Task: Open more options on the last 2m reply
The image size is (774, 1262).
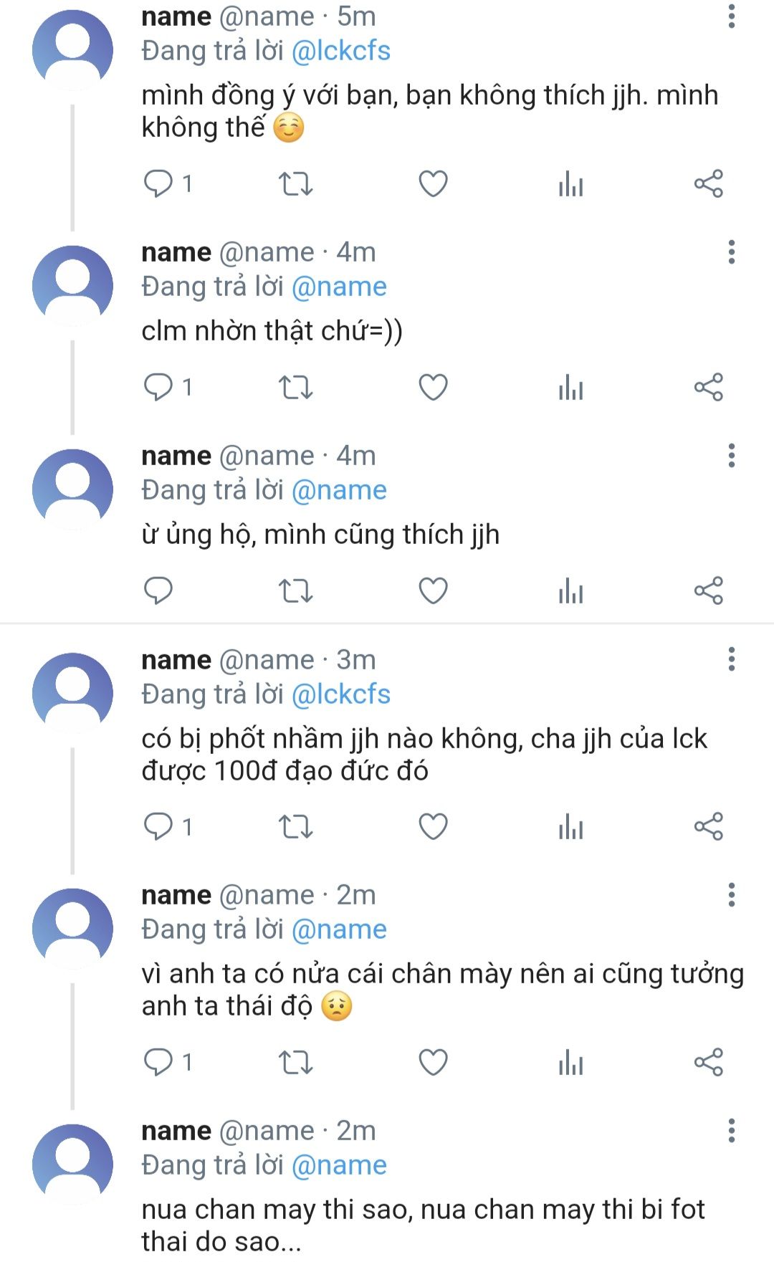Action: coord(731,1130)
